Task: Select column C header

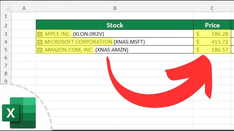Action: (212, 8)
